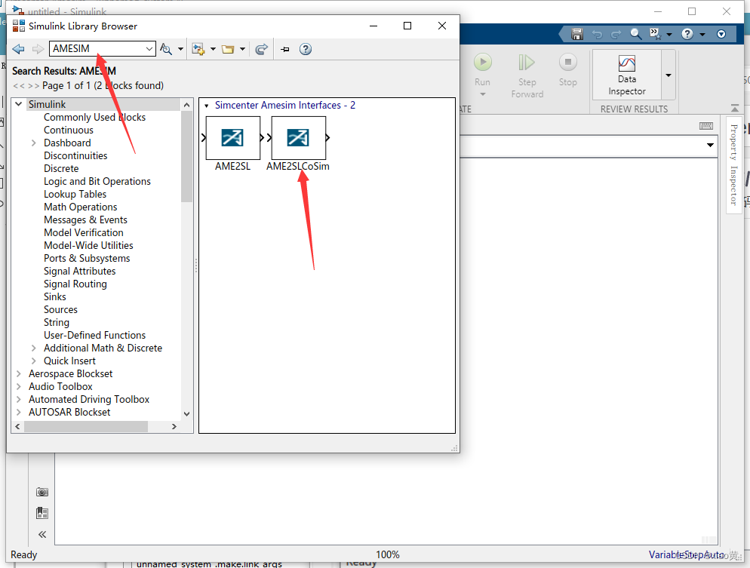750x568 pixels.
Task: Click the Simulink screenshot camera icon
Action: click(42, 492)
